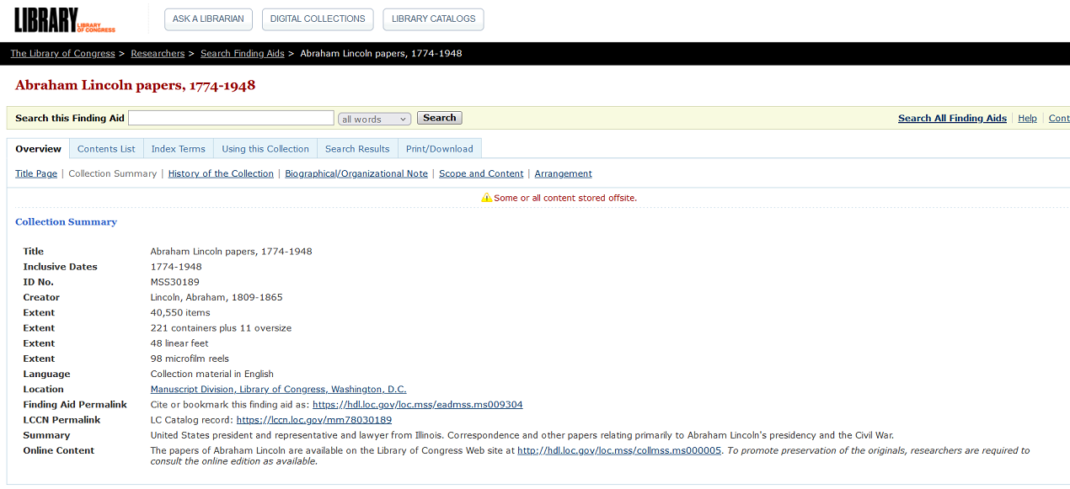Image resolution: width=1070 pixels, height=489 pixels.
Task: Switch to the Contents List tab
Action: pos(106,149)
